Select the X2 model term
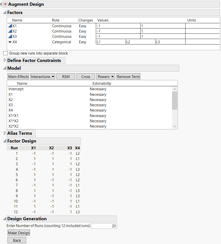This screenshot has height=244, width=221. [x=10, y=100]
